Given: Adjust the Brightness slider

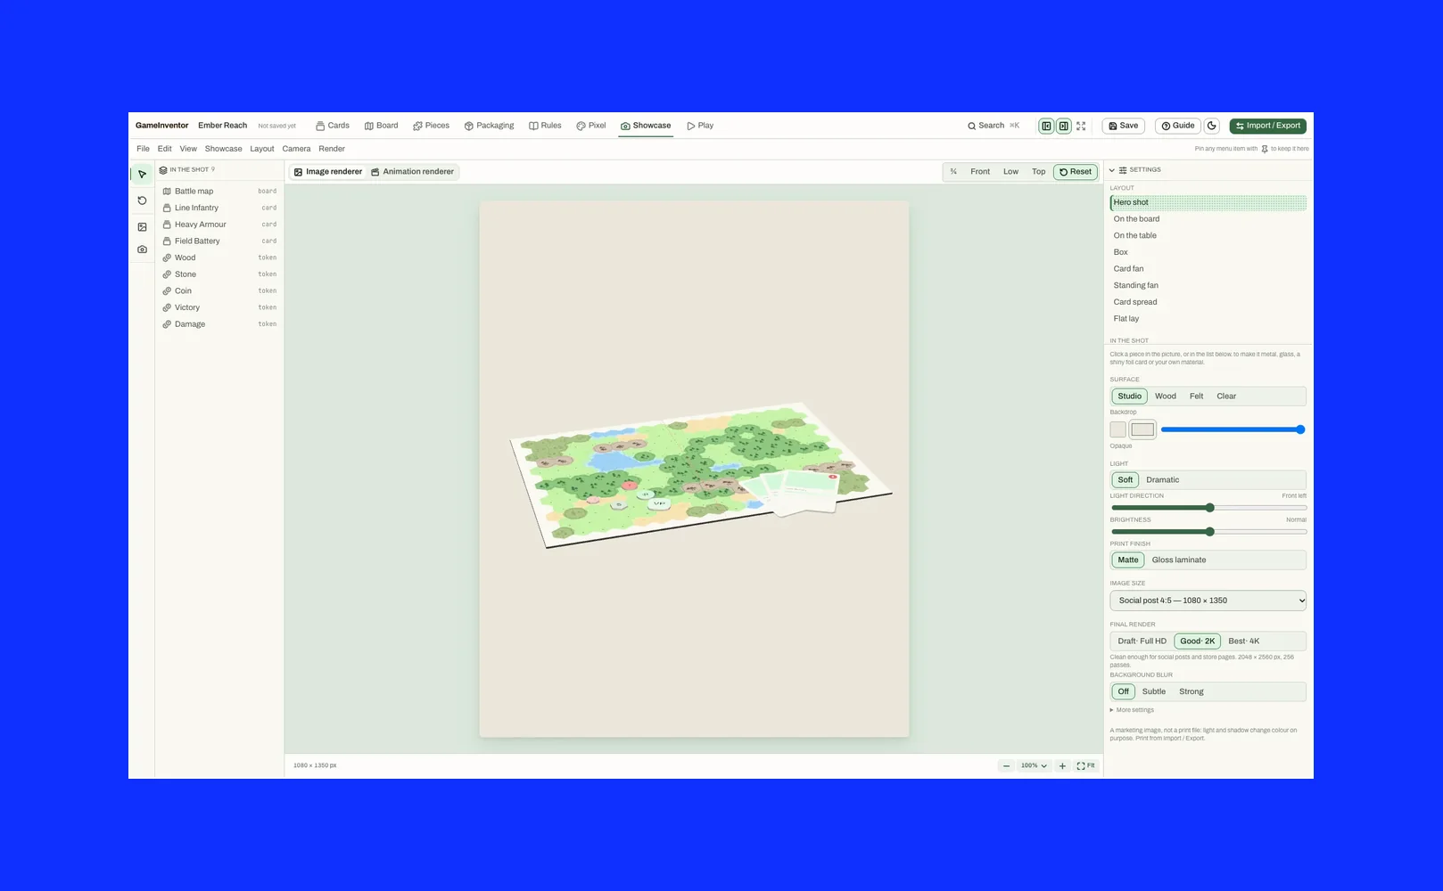Looking at the screenshot, I should click(x=1208, y=532).
